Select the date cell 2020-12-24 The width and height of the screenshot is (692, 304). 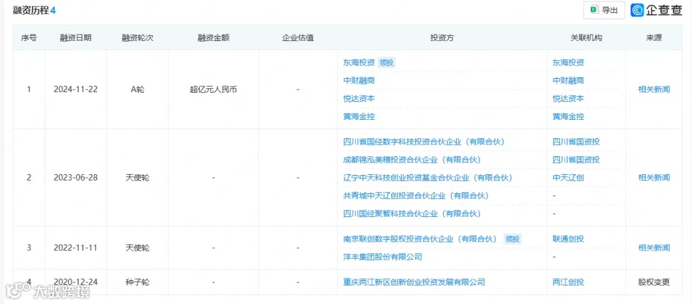click(76, 282)
